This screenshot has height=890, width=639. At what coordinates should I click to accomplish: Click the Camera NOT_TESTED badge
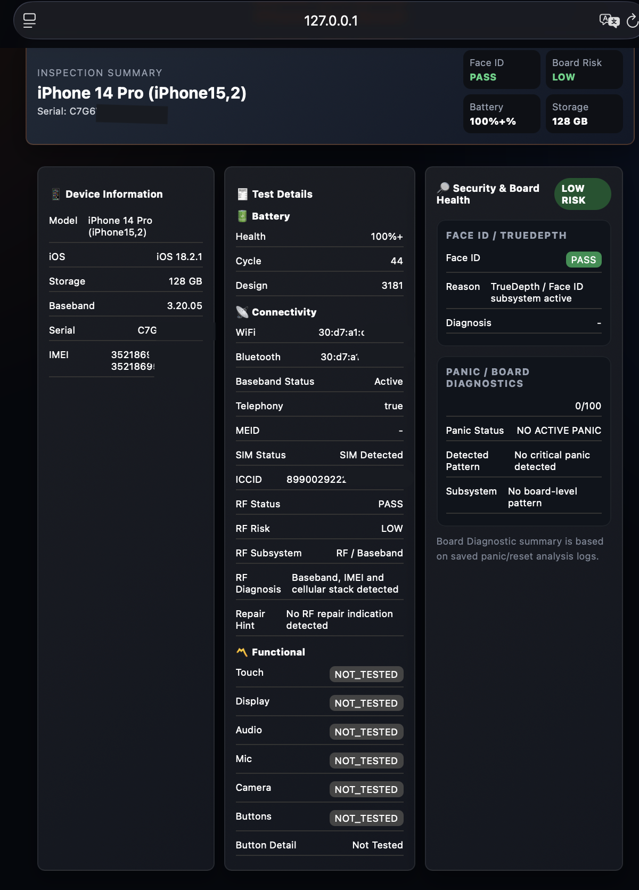(366, 789)
